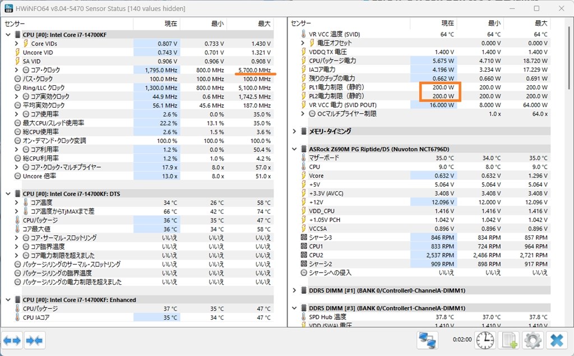Select the シャーシ2 fan row
Viewport: 574px width, 356px height.
click(x=425, y=263)
